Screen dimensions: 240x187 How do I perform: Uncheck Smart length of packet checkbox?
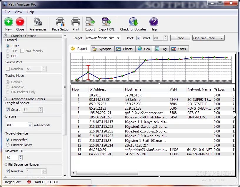pyautogui.click(x=8, y=110)
